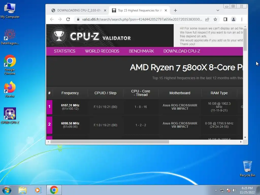Screen dimensions: 260x195
Task: Open the DOWNLOAD CPU-Z menu
Action: point(182,51)
